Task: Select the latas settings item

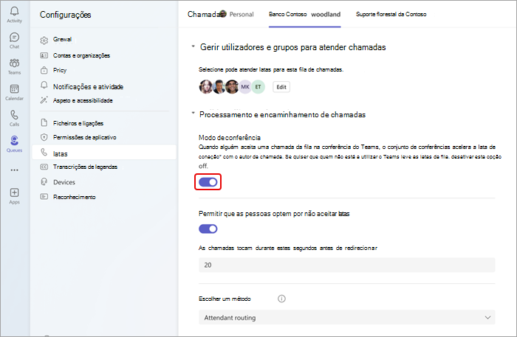Action: pos(104,153)
